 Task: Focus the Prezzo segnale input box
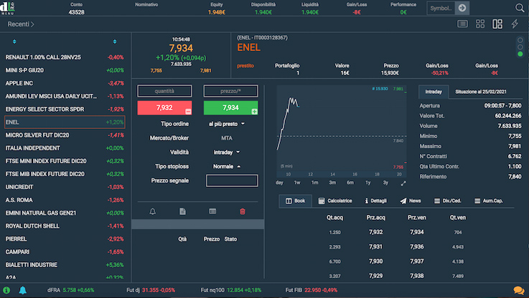pyautogui.click(x=232, y=181)
